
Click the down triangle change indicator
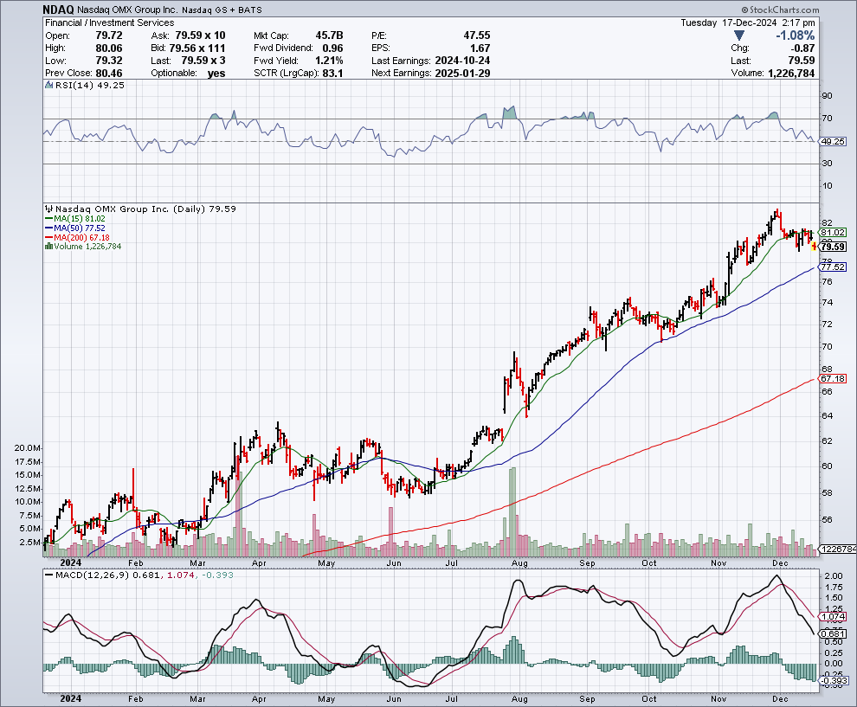[739, 35]
